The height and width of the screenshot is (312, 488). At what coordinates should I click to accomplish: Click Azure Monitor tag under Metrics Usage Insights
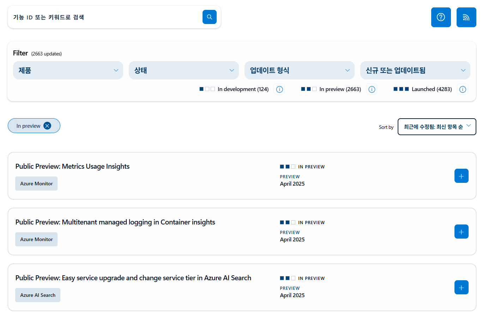36,184
